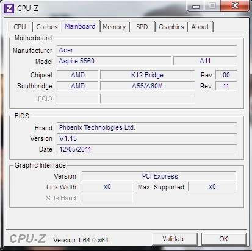Select the BIOS Version V1.15 value
Viewport: 252px width, 251px height.
tap(147, 138)
